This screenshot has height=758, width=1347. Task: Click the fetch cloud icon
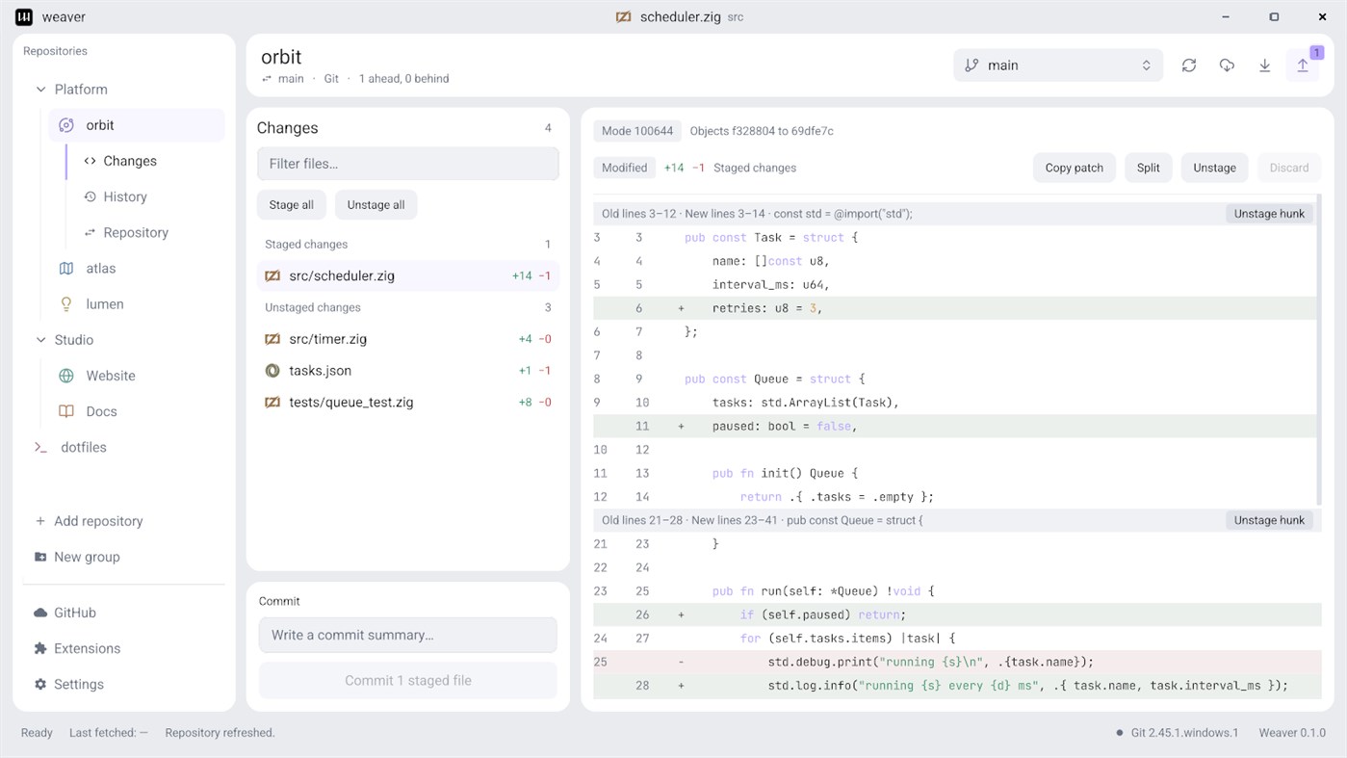click(x=1227, y=65)
